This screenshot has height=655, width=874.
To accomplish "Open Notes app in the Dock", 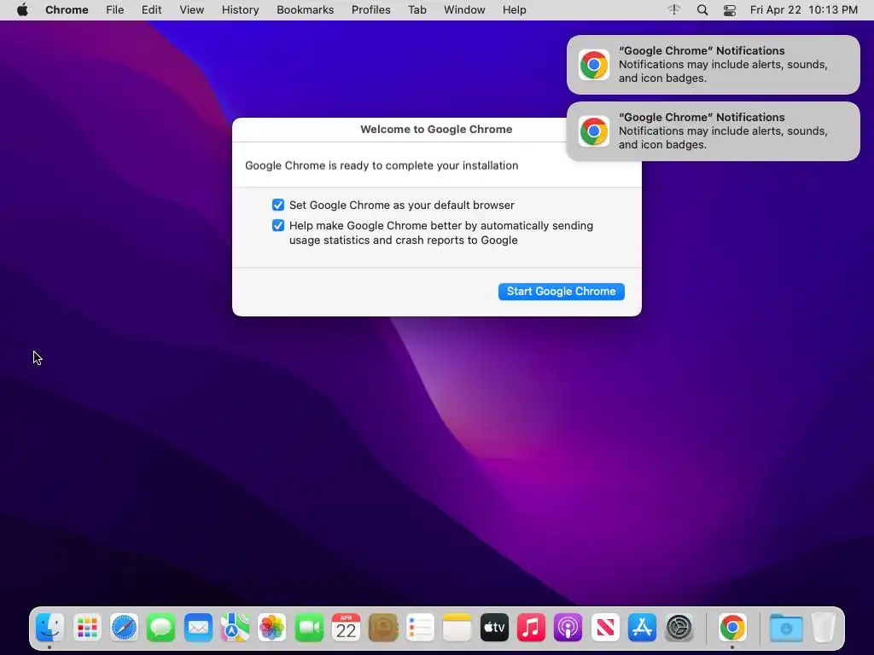I will point(457,628).
